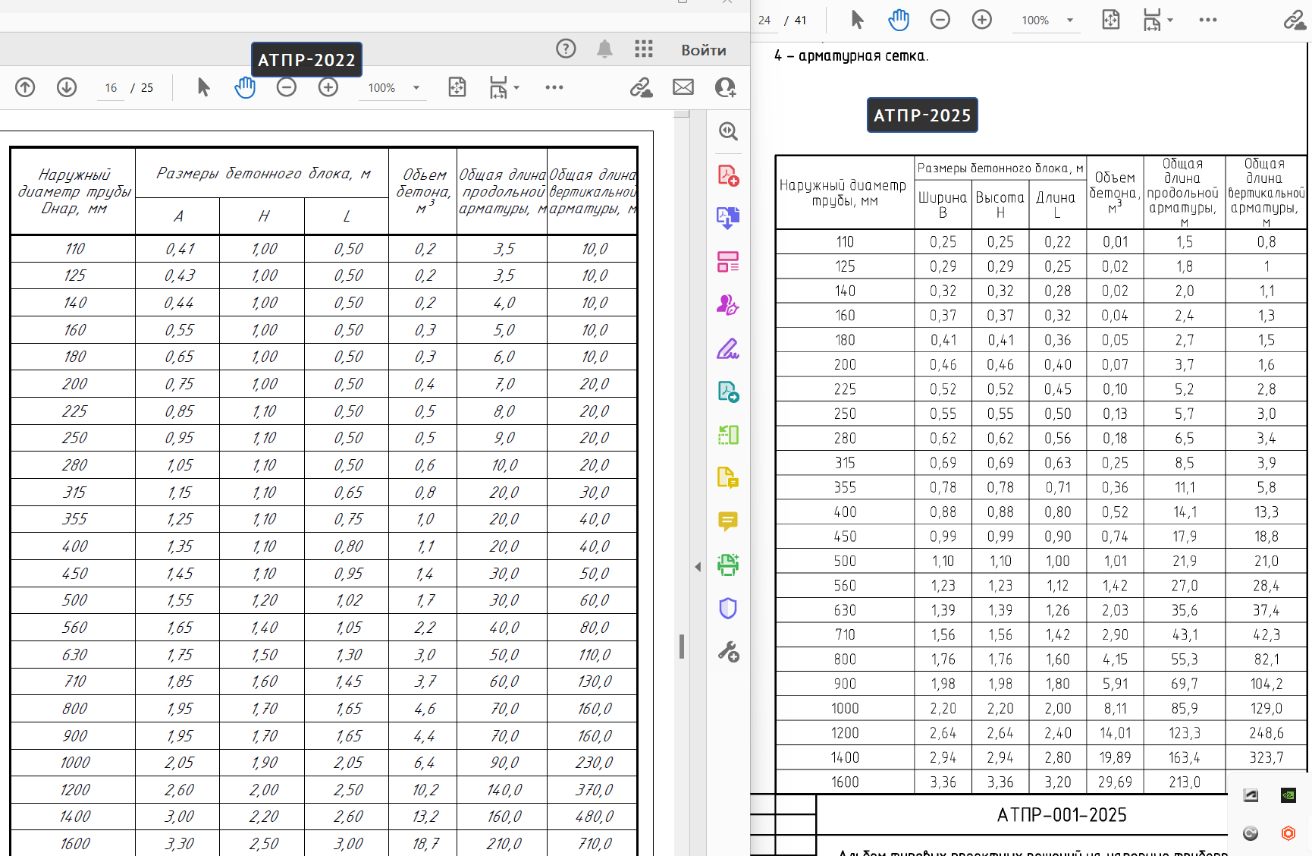Click page number field showing 24
This screenshot has height=856, width=1312.
[x=764, y=20]
